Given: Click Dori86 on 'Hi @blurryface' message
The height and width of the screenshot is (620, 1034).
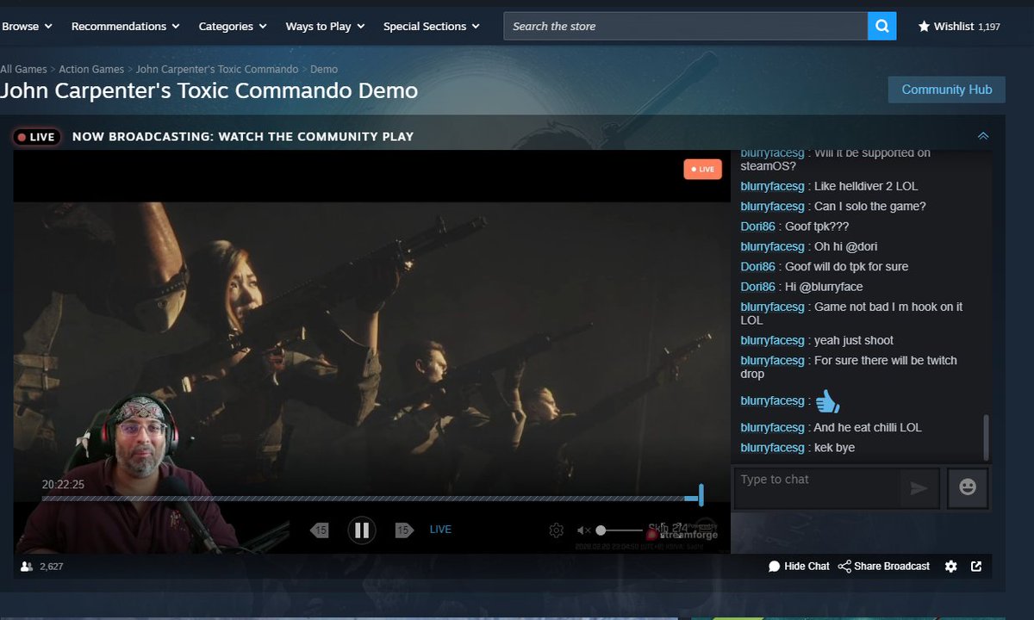Looking at the screenshot, I should click(x=758, y=287).
